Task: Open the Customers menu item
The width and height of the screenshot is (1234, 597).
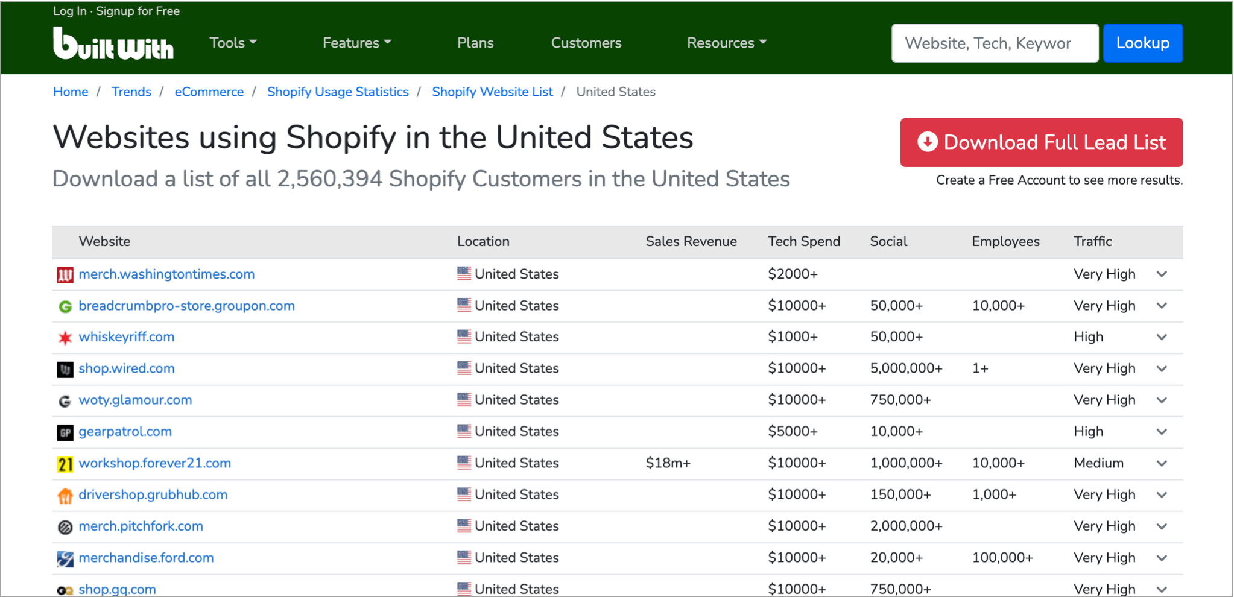Action: (x=586, y=43)
